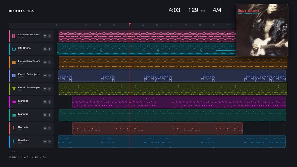Mute the Pan Flute track
Screen dimensions: 297x167
(x=45, y=141)
